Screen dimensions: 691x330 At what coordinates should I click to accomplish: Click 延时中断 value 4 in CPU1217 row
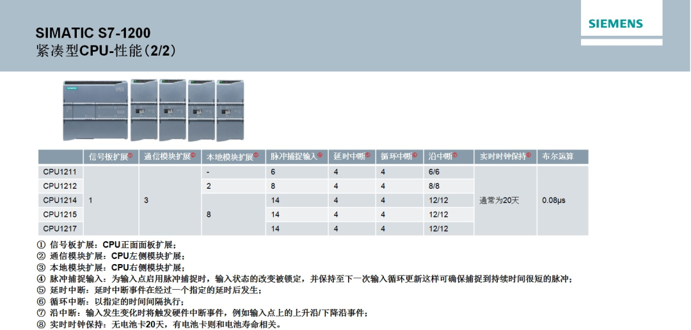tap(336, 228)
